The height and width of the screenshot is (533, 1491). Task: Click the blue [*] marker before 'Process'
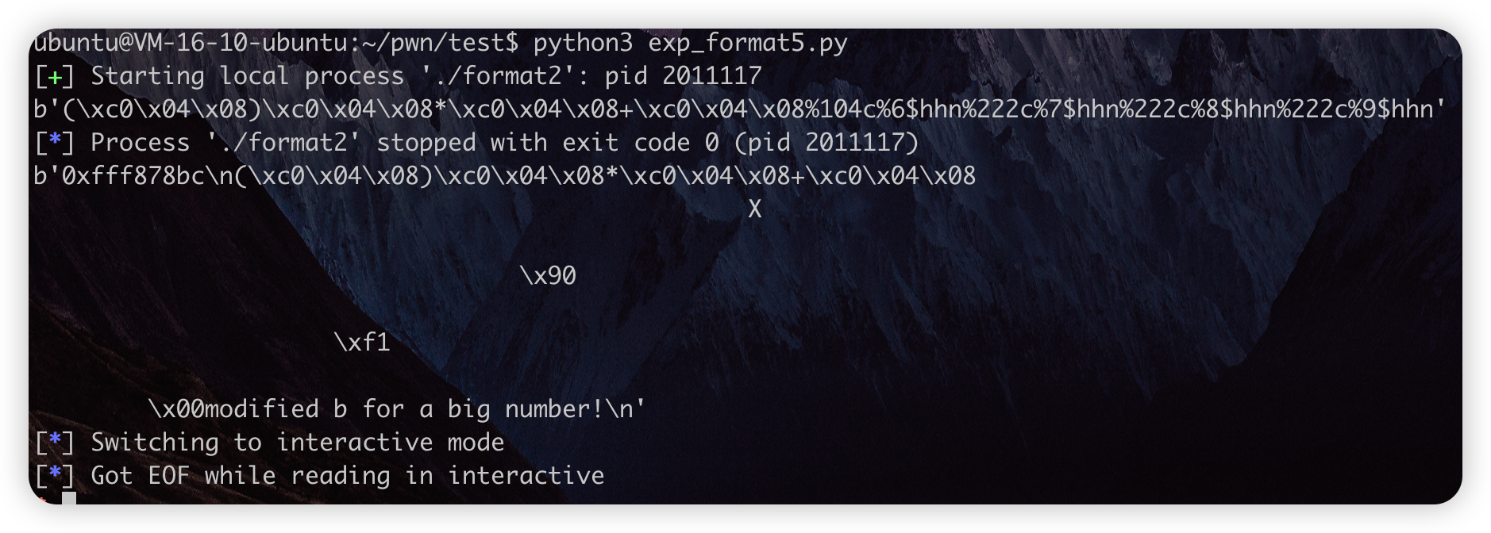54,144
